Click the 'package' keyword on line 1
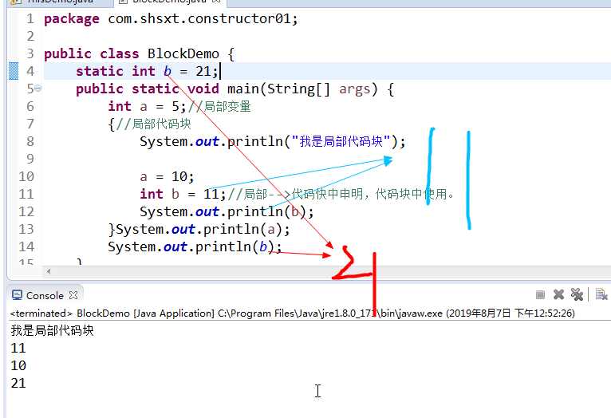 [x=71, y=19]
